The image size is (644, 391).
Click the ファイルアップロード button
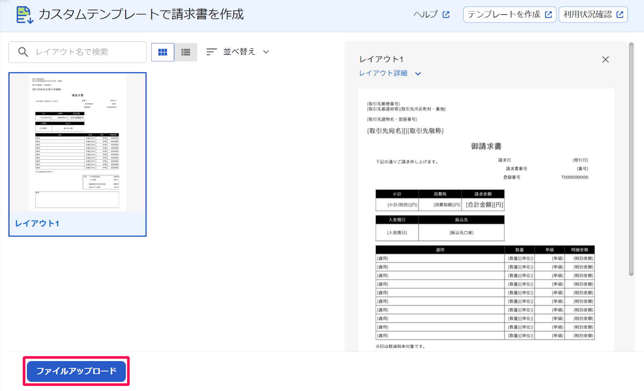point(76,371)
